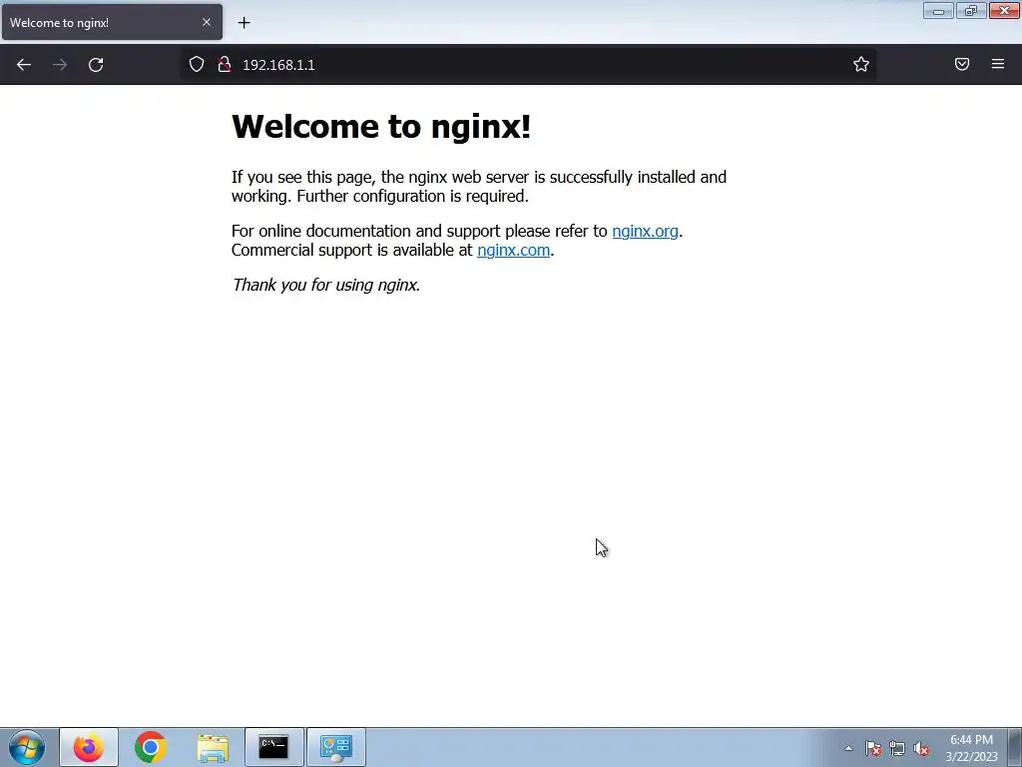Image resolution: width=1022 pixels, height=767 pixels.
Task: Click the Welcome to nginx! heading
Action: [x=381, y=126]
